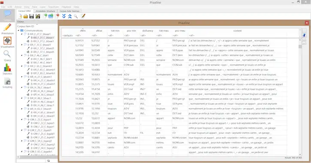Click the globe icon below the corpus tree
Image resolution: width=311 pixels, height=163 pixels.
point(48,160)
